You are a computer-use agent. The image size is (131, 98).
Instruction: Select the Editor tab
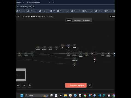click(69, 20)
